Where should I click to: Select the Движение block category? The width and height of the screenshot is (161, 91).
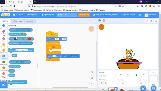[4, 26]
